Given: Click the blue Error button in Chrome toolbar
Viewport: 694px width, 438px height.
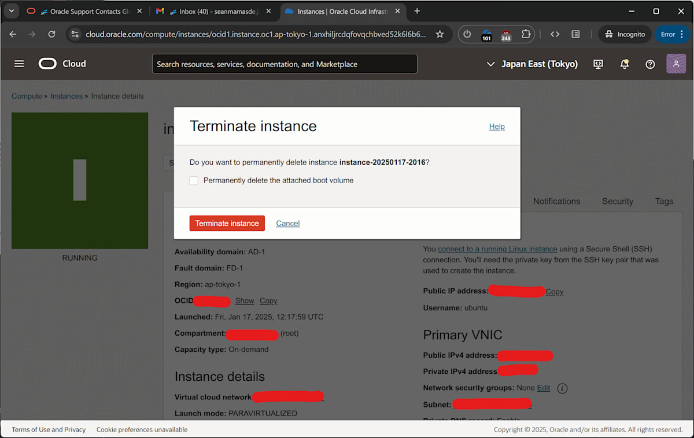Looking at the screenshot, I should (x=673, y=34).
